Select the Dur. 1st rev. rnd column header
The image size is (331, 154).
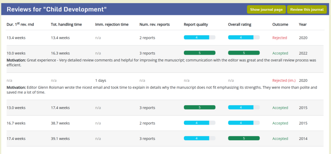click(20, 24)
